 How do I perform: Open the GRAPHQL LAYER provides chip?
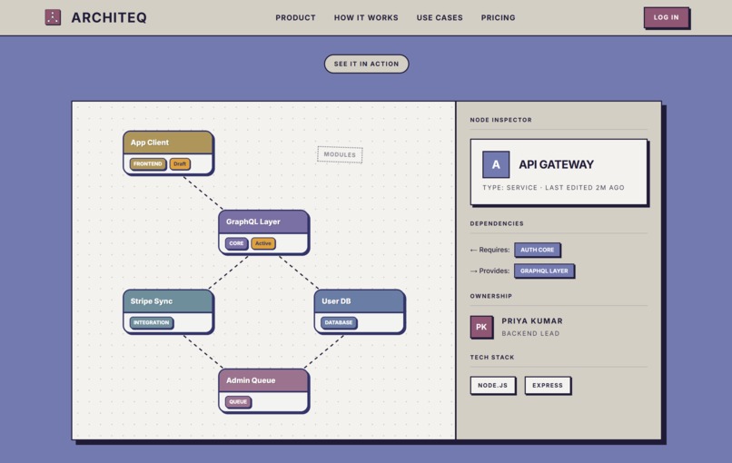(544, 271)
